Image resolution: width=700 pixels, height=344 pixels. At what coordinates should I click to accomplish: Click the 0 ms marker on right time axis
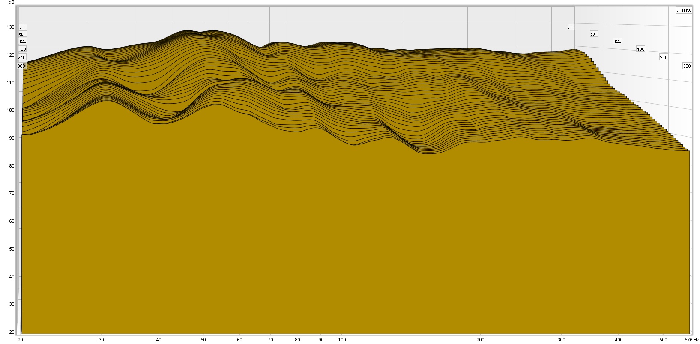pyautogui.click(x=568, y=27)
